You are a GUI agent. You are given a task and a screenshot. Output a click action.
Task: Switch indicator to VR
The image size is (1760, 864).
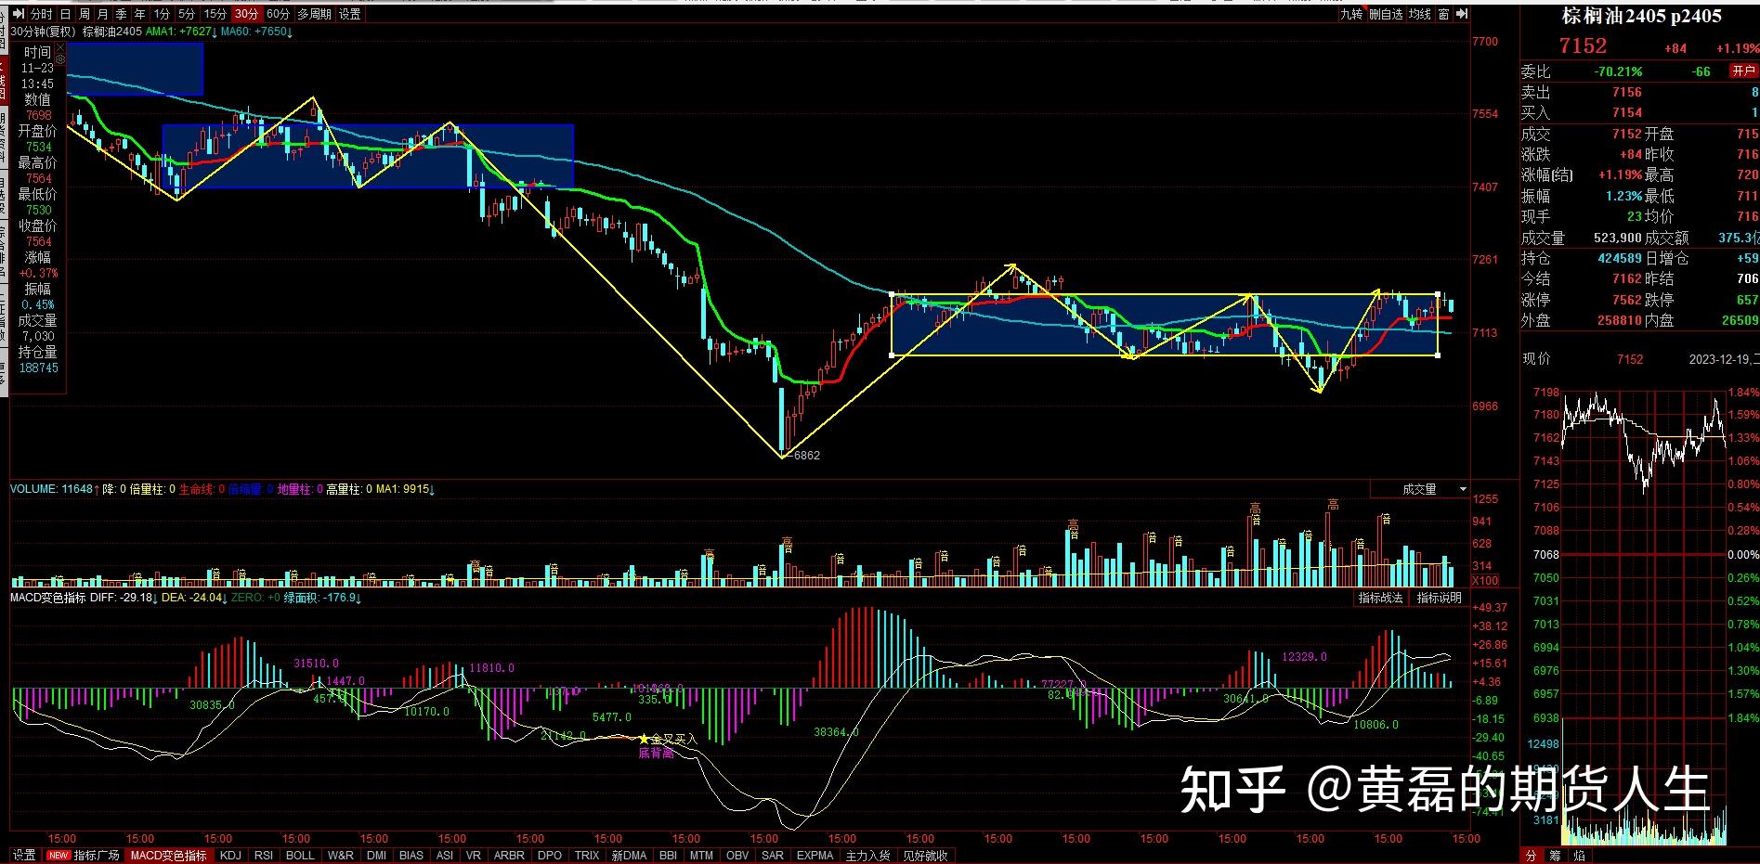(x=474, y=856)
